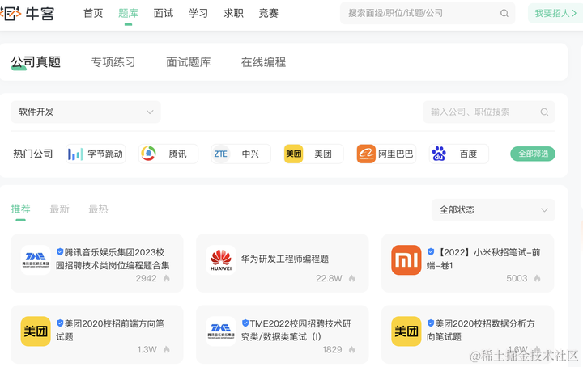Click the 1.3W popularity count
Viewport: 583px width, 367px height.
point(147,349)
